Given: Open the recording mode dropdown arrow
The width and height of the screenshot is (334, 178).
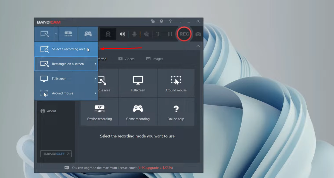Looking at the screenshot, I should click(x=56, y=34).
